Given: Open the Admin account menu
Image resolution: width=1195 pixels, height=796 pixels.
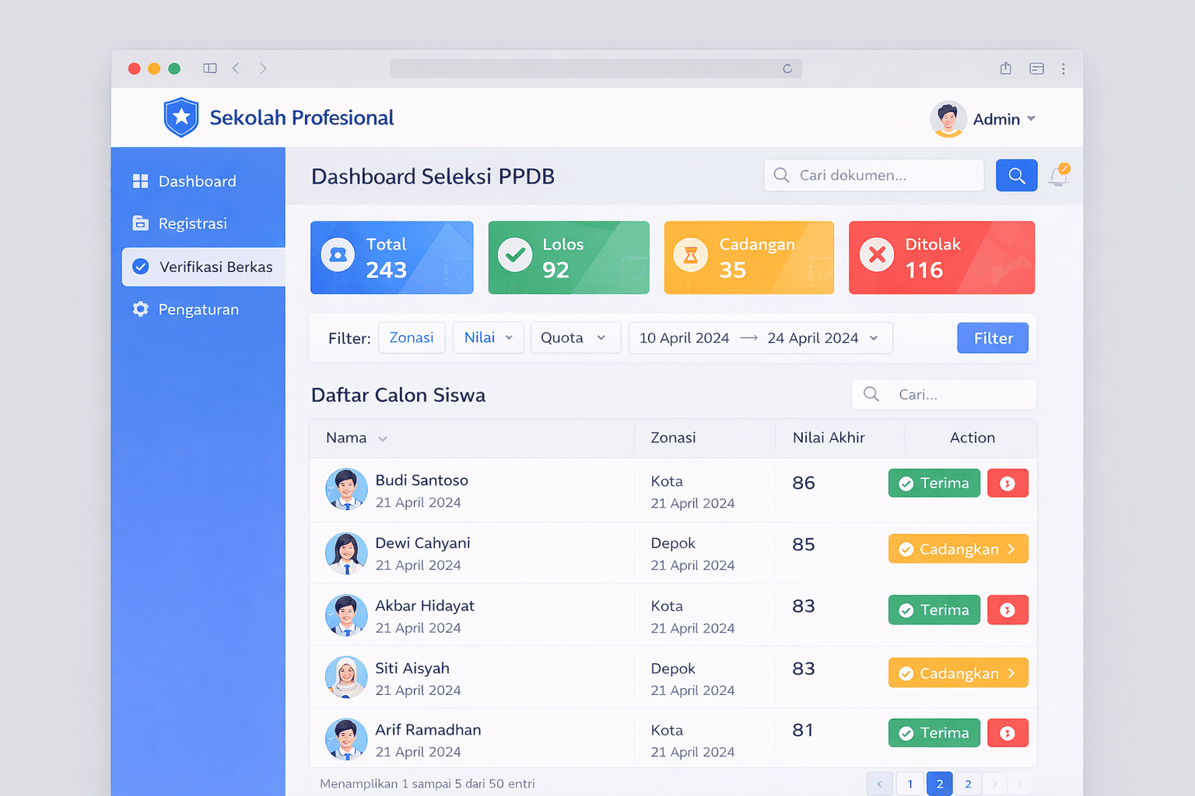Looking at the screenshot, I should pyautogui.click(x=983, y=119).
